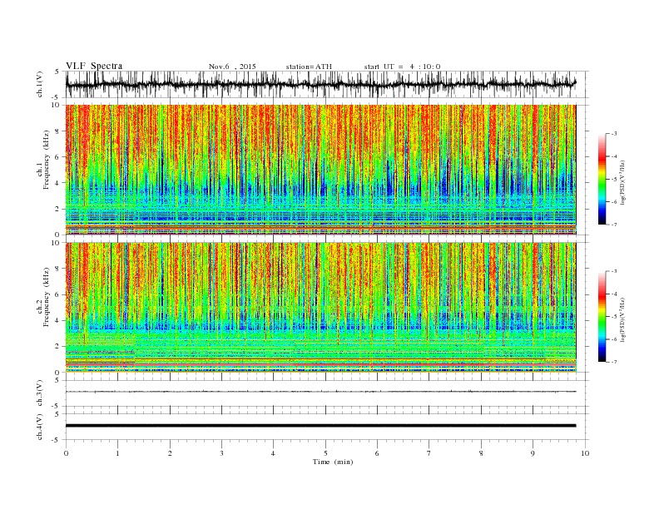Click time axis tick label "5"
The image size is (659, 509).
pyautogui.click(x=325, y=453)
